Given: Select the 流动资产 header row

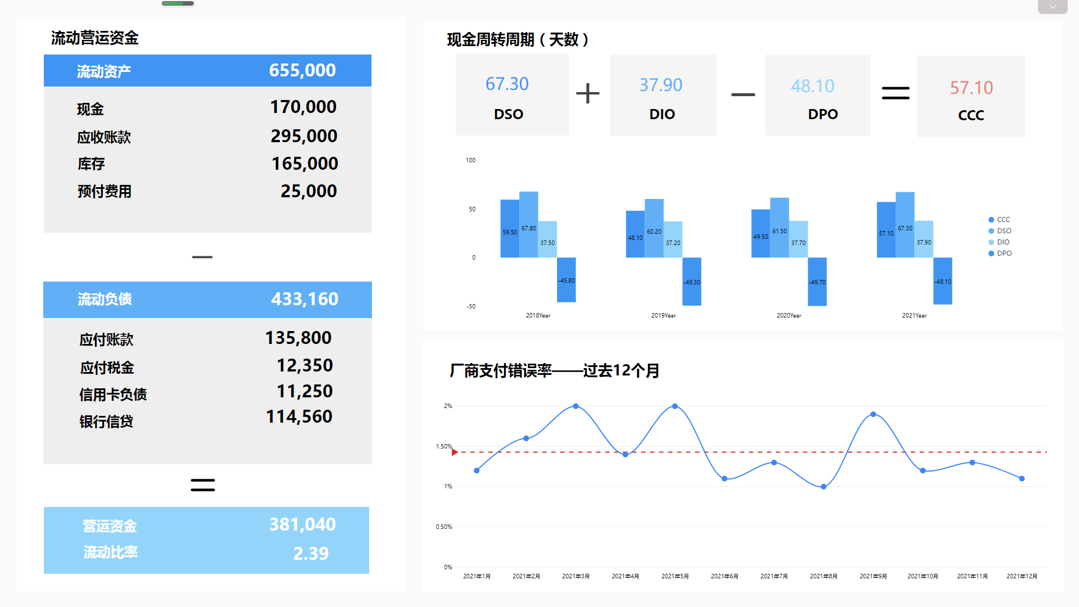Looking at the screenshot, I should 207,71.
